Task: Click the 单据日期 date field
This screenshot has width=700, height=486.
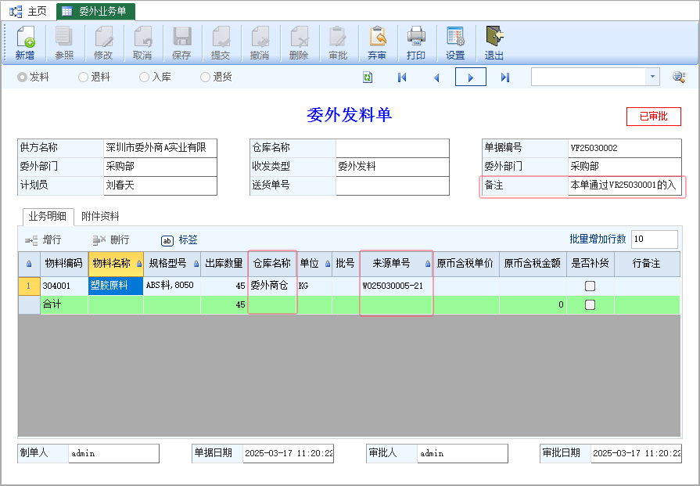Action: (288, 453)
